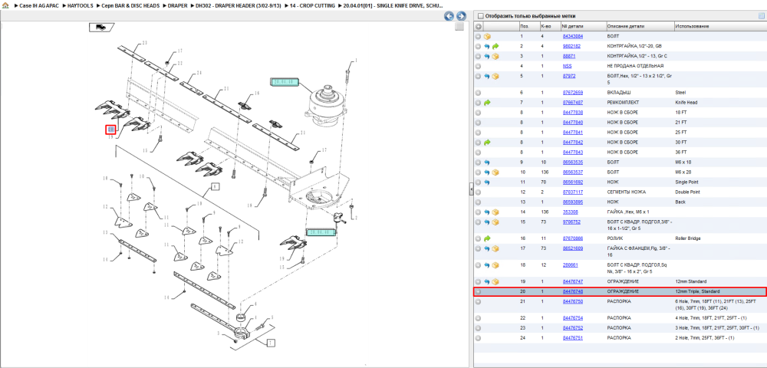Viewport: 767px width, 368px height.
Task: Click blue arrow for part 86561692
Action: [x=487, y=182]
